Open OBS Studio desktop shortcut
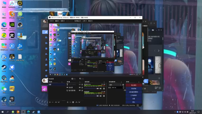This screenshot has height=114, width=202. point(20,26)
